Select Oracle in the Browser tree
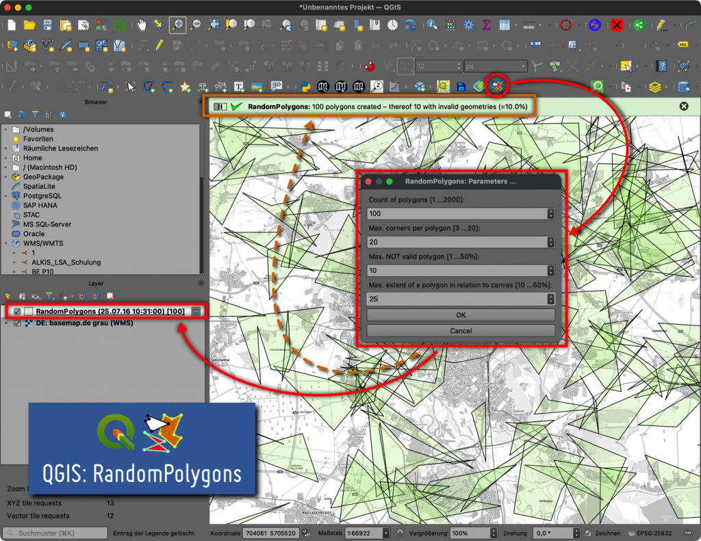The height and width of the screenshot is (541, 701). pos(34,234)
